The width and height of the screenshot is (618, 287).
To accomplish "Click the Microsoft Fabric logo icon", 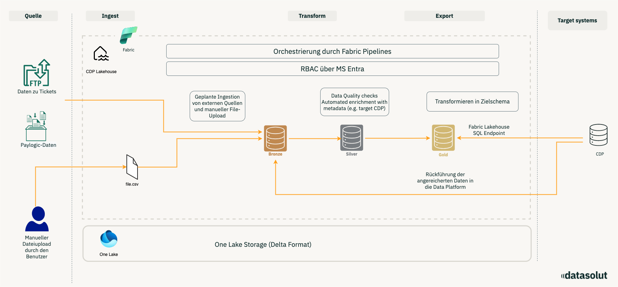I will pos(128,35).
